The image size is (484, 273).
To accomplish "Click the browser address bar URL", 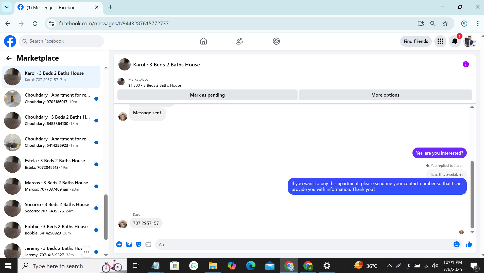I will (x=114, y=24).
